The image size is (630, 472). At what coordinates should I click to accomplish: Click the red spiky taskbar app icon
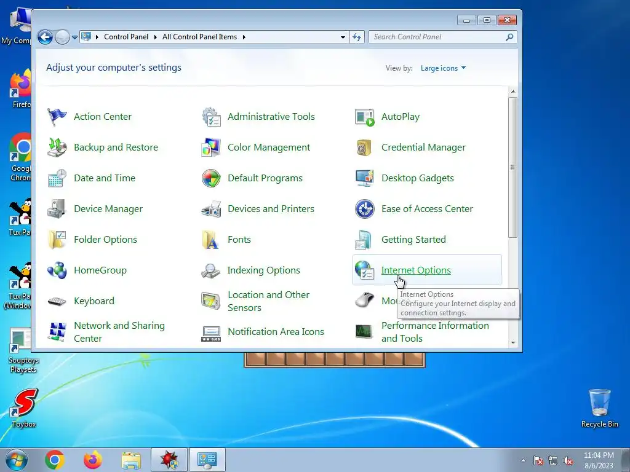(x=169, y=460)
